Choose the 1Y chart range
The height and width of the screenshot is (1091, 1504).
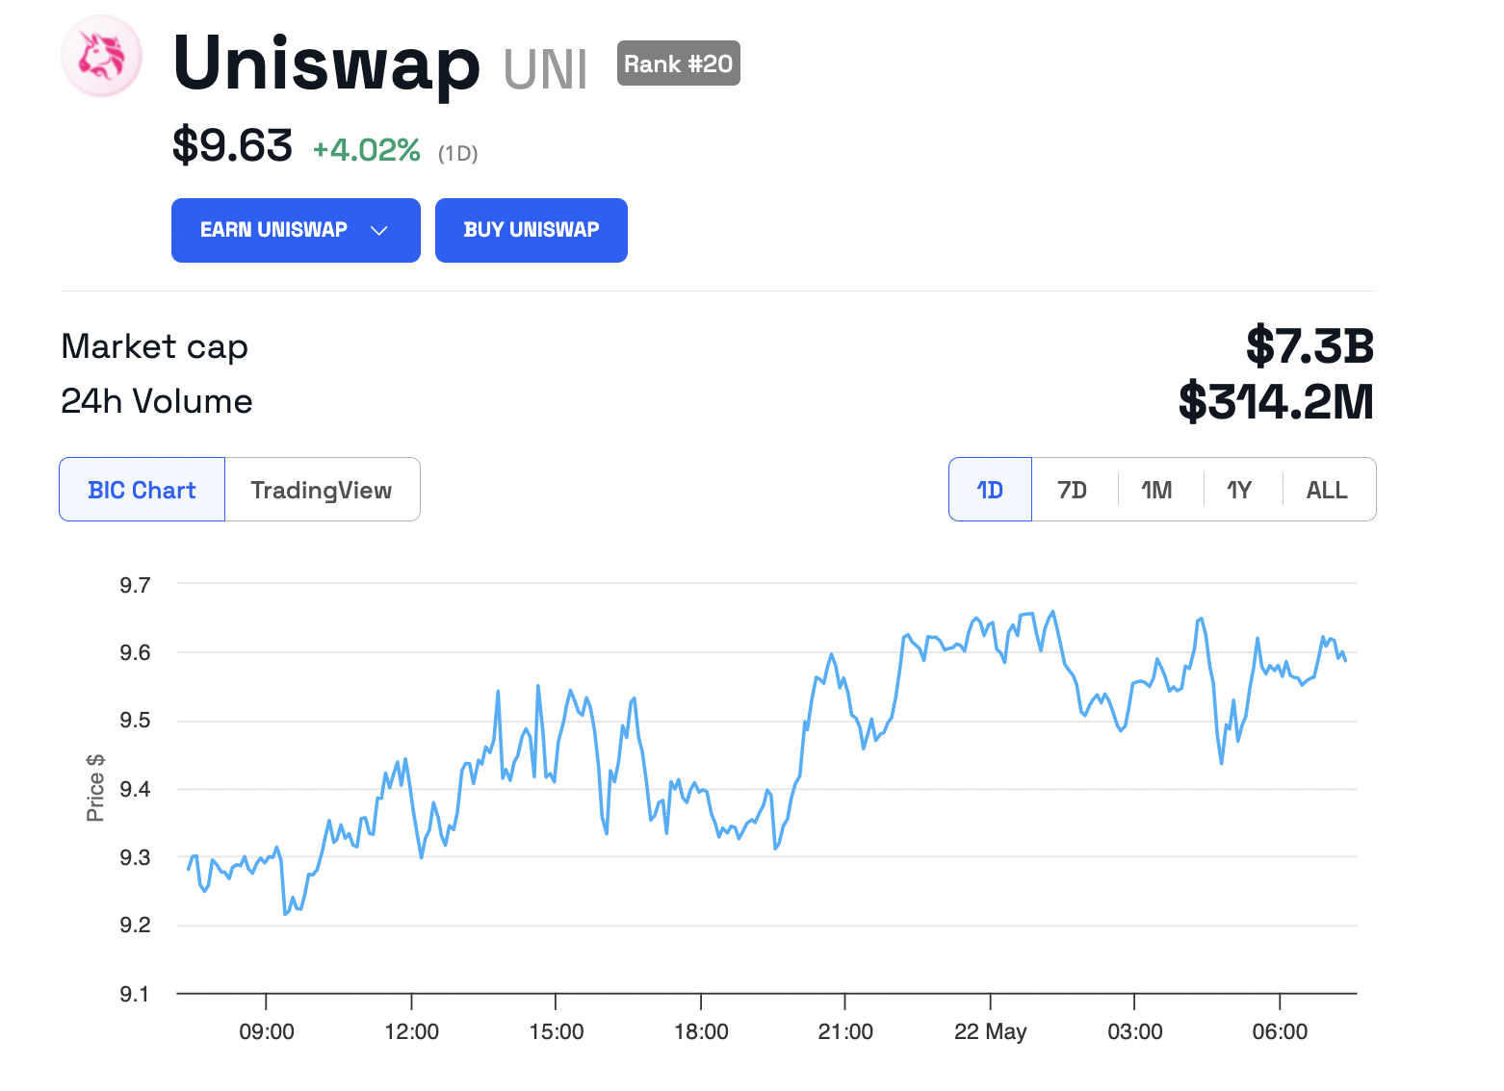coord(1239,490)
